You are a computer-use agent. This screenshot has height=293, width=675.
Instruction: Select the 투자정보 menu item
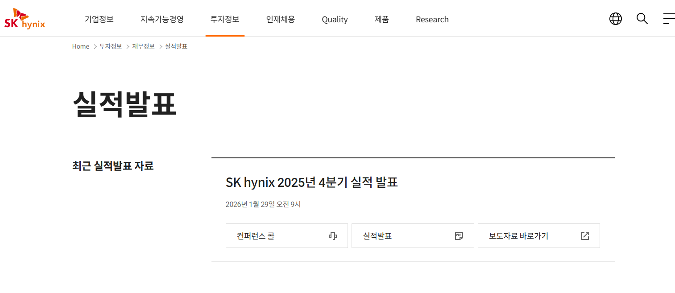click(225, 19)
